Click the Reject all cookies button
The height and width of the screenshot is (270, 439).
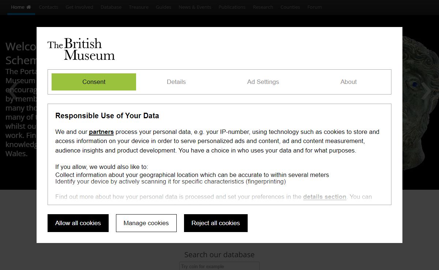216,223
